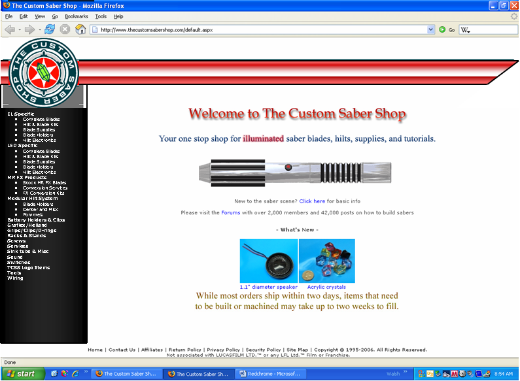Click The Custom Saber Shop logo
Screen dimensions: 520x381
[44, 72]
